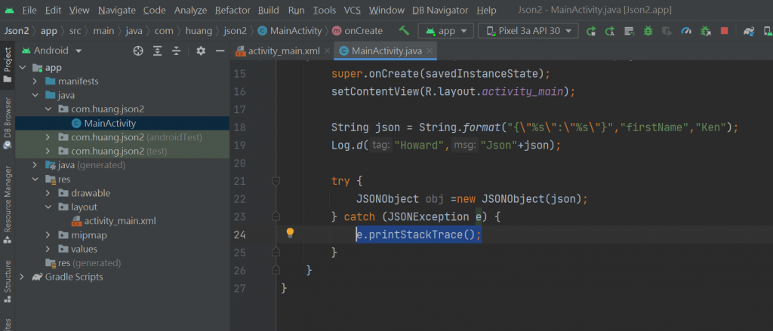
Task: Expand the mipmap folder
Action: click(x=48, y=235)
